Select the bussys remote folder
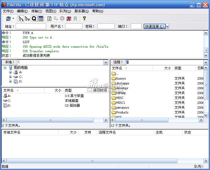210x170 pixels. click(119, 78)
